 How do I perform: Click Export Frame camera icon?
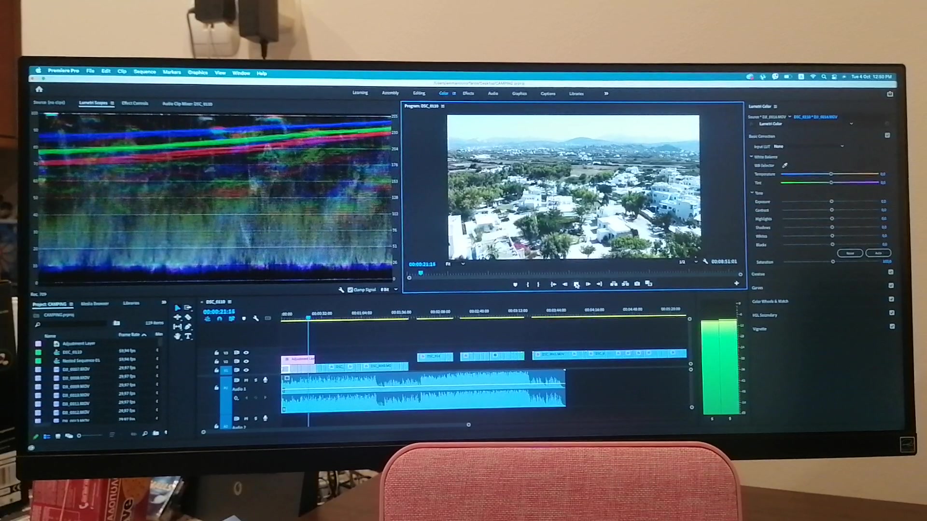[x=637, y=284]
